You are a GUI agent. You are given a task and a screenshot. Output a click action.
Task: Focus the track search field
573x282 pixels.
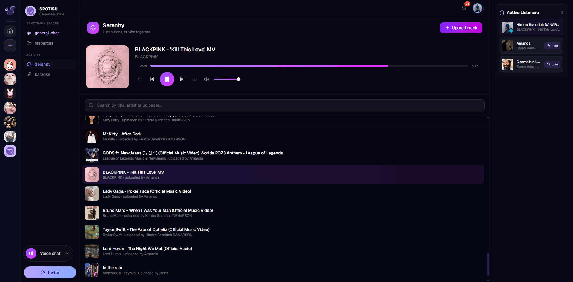[x=284, y=105]
